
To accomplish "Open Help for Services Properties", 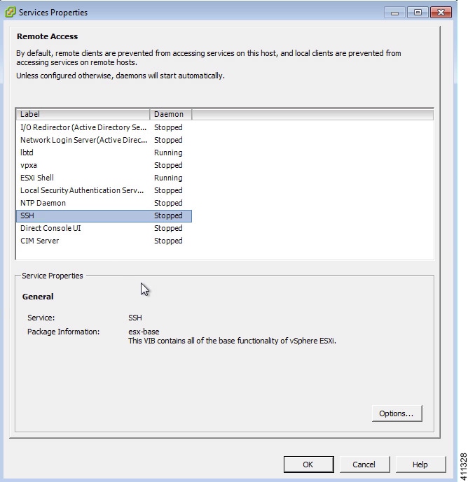I will (420, 465).
